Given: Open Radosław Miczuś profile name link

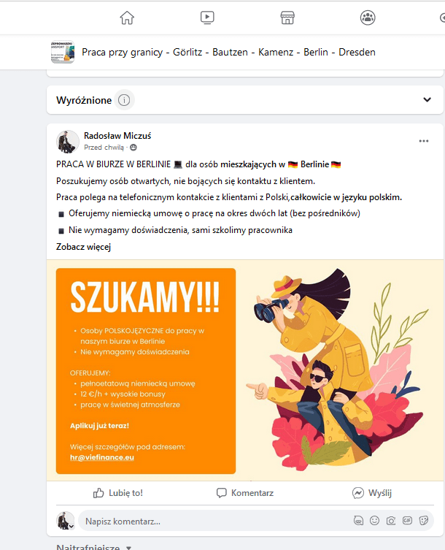Looking at the screenshot, I should 117,136.
